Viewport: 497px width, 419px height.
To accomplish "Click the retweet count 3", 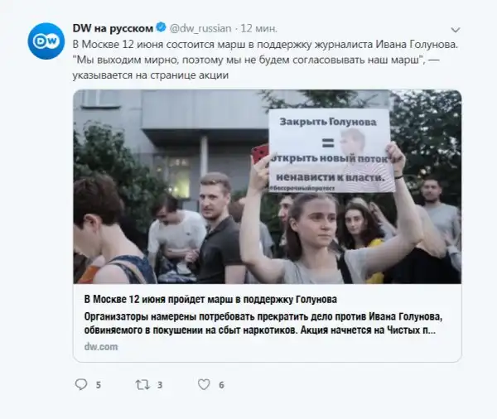I will tap(160, 385).
